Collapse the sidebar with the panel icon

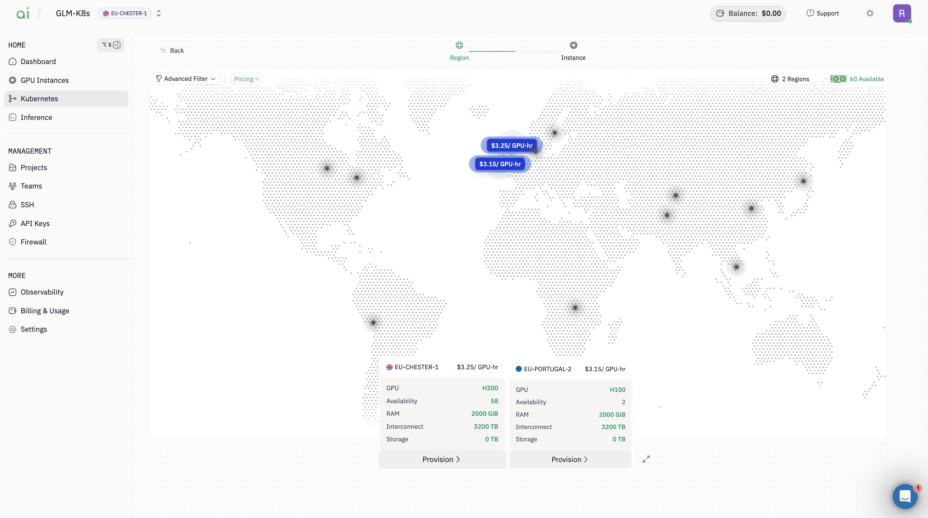tap(116, 45)
